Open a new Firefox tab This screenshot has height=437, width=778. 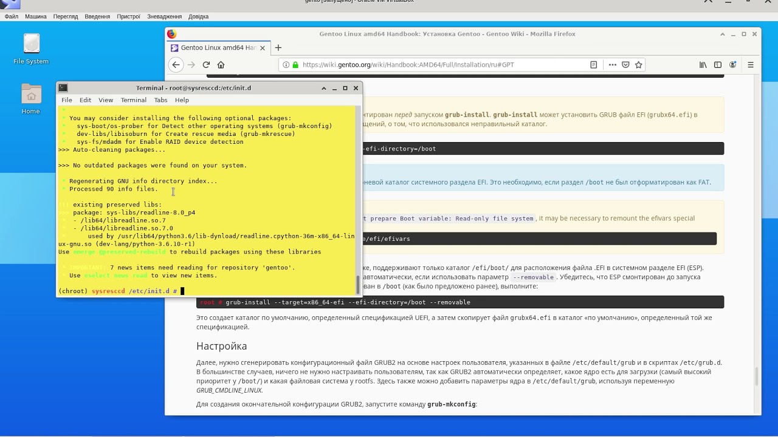pyautogui.click(x=278, y=48)
